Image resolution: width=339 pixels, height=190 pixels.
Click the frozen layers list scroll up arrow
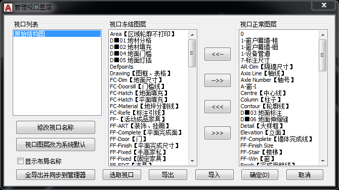coord(192,34)
